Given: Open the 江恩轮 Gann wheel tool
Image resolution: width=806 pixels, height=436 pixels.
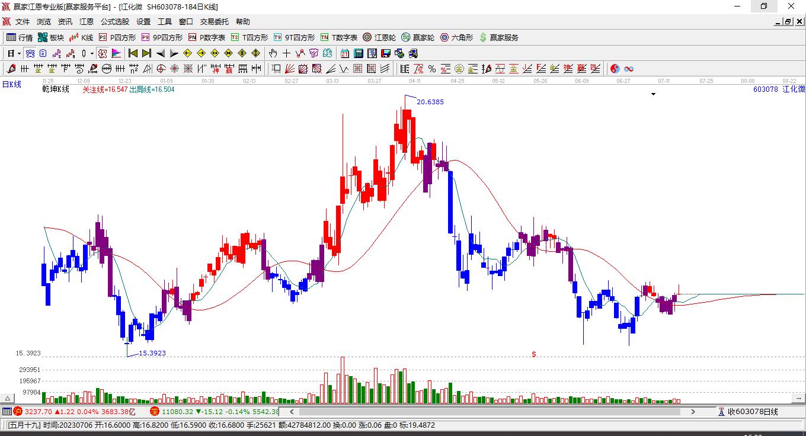Looking at the screenshot, I should point(379,37).
